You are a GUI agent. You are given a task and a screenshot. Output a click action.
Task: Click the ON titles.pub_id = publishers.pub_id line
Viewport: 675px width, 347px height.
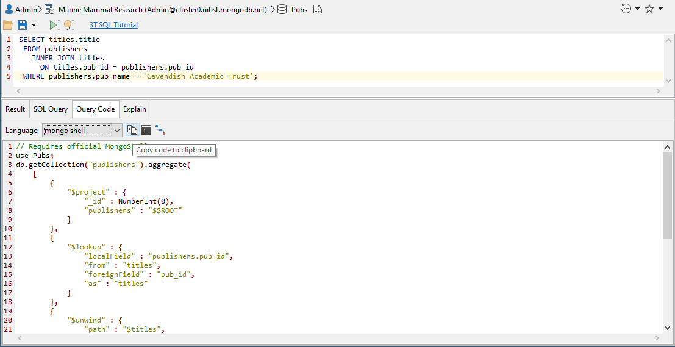[117, 66]
